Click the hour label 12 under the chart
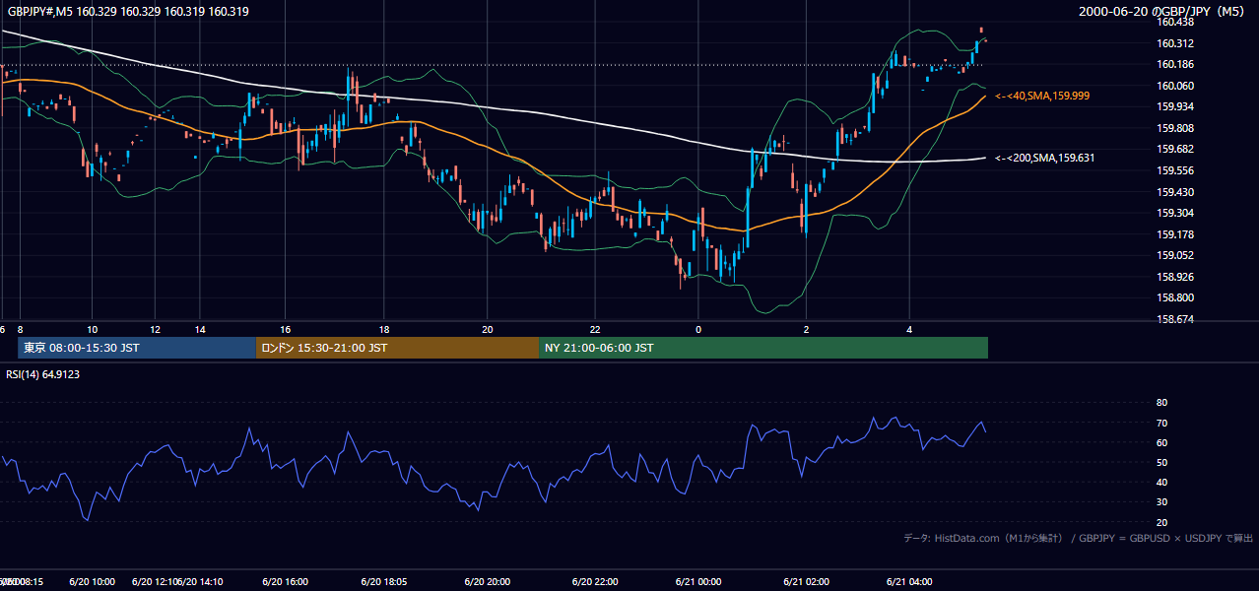Image resolution: width=1259 pixels, height=591 pixels. [155, 329]
